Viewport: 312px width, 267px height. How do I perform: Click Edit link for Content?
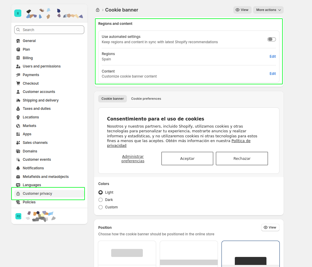pyautogui.click(x=273, y=74)
